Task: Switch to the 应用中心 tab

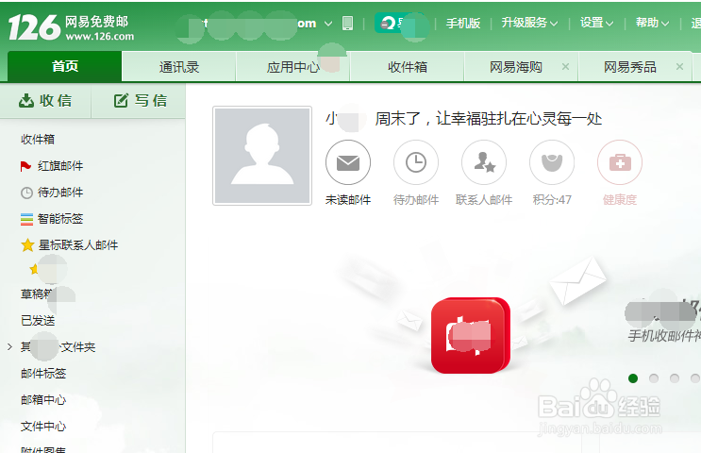Action: coord(292,67)
